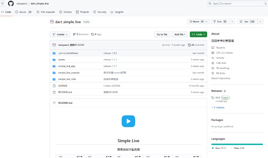Click the license scale icon
The height and width of the screenshot is (158, 268).
click(x=213, y=53)
